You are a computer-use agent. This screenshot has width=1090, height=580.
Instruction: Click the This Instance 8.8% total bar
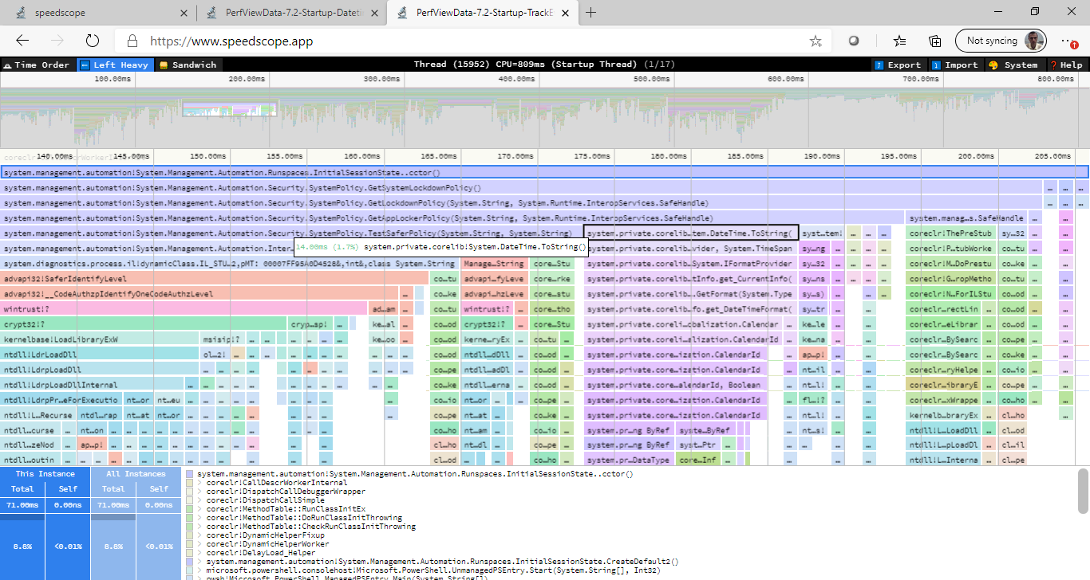(x=22, y=547)
